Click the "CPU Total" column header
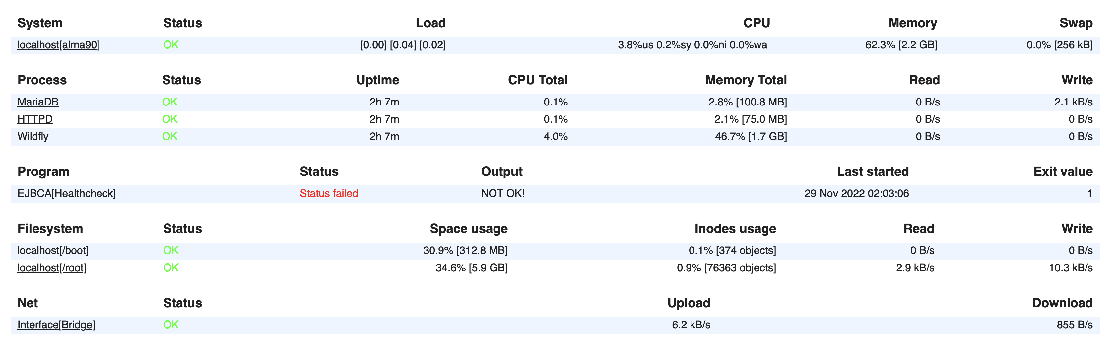The height and width of the screenshot is (351, 1119). [537, 80]
